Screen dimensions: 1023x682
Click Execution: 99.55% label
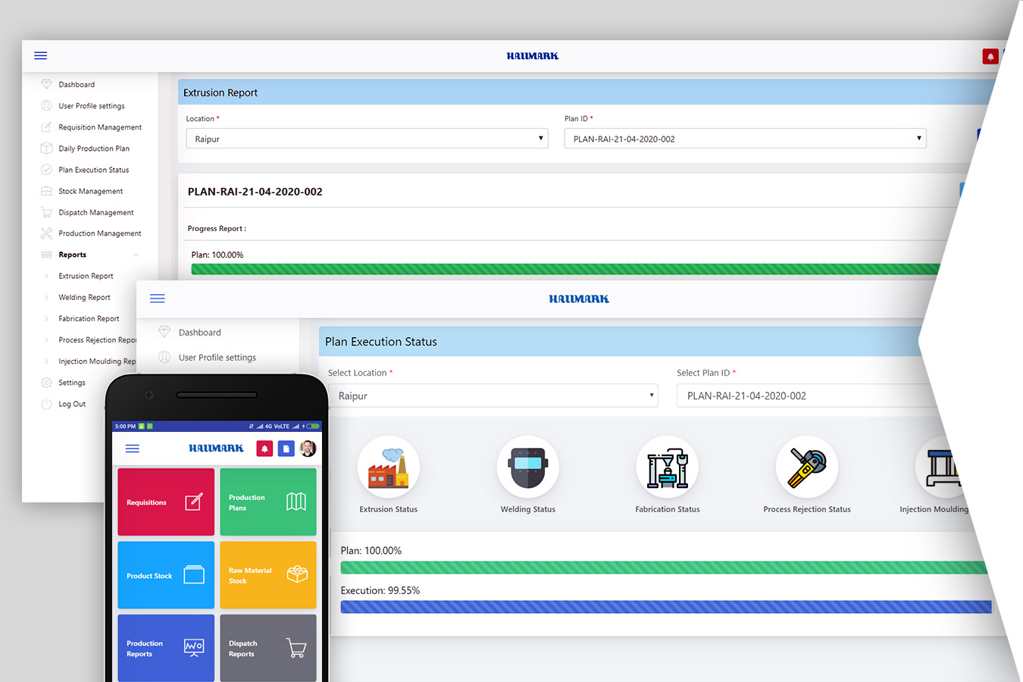(x=380, y=590)
